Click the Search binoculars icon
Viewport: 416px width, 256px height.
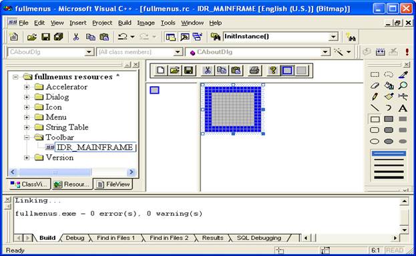coord(351,37)
